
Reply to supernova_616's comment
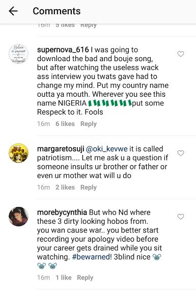click(x=89, y=124)
